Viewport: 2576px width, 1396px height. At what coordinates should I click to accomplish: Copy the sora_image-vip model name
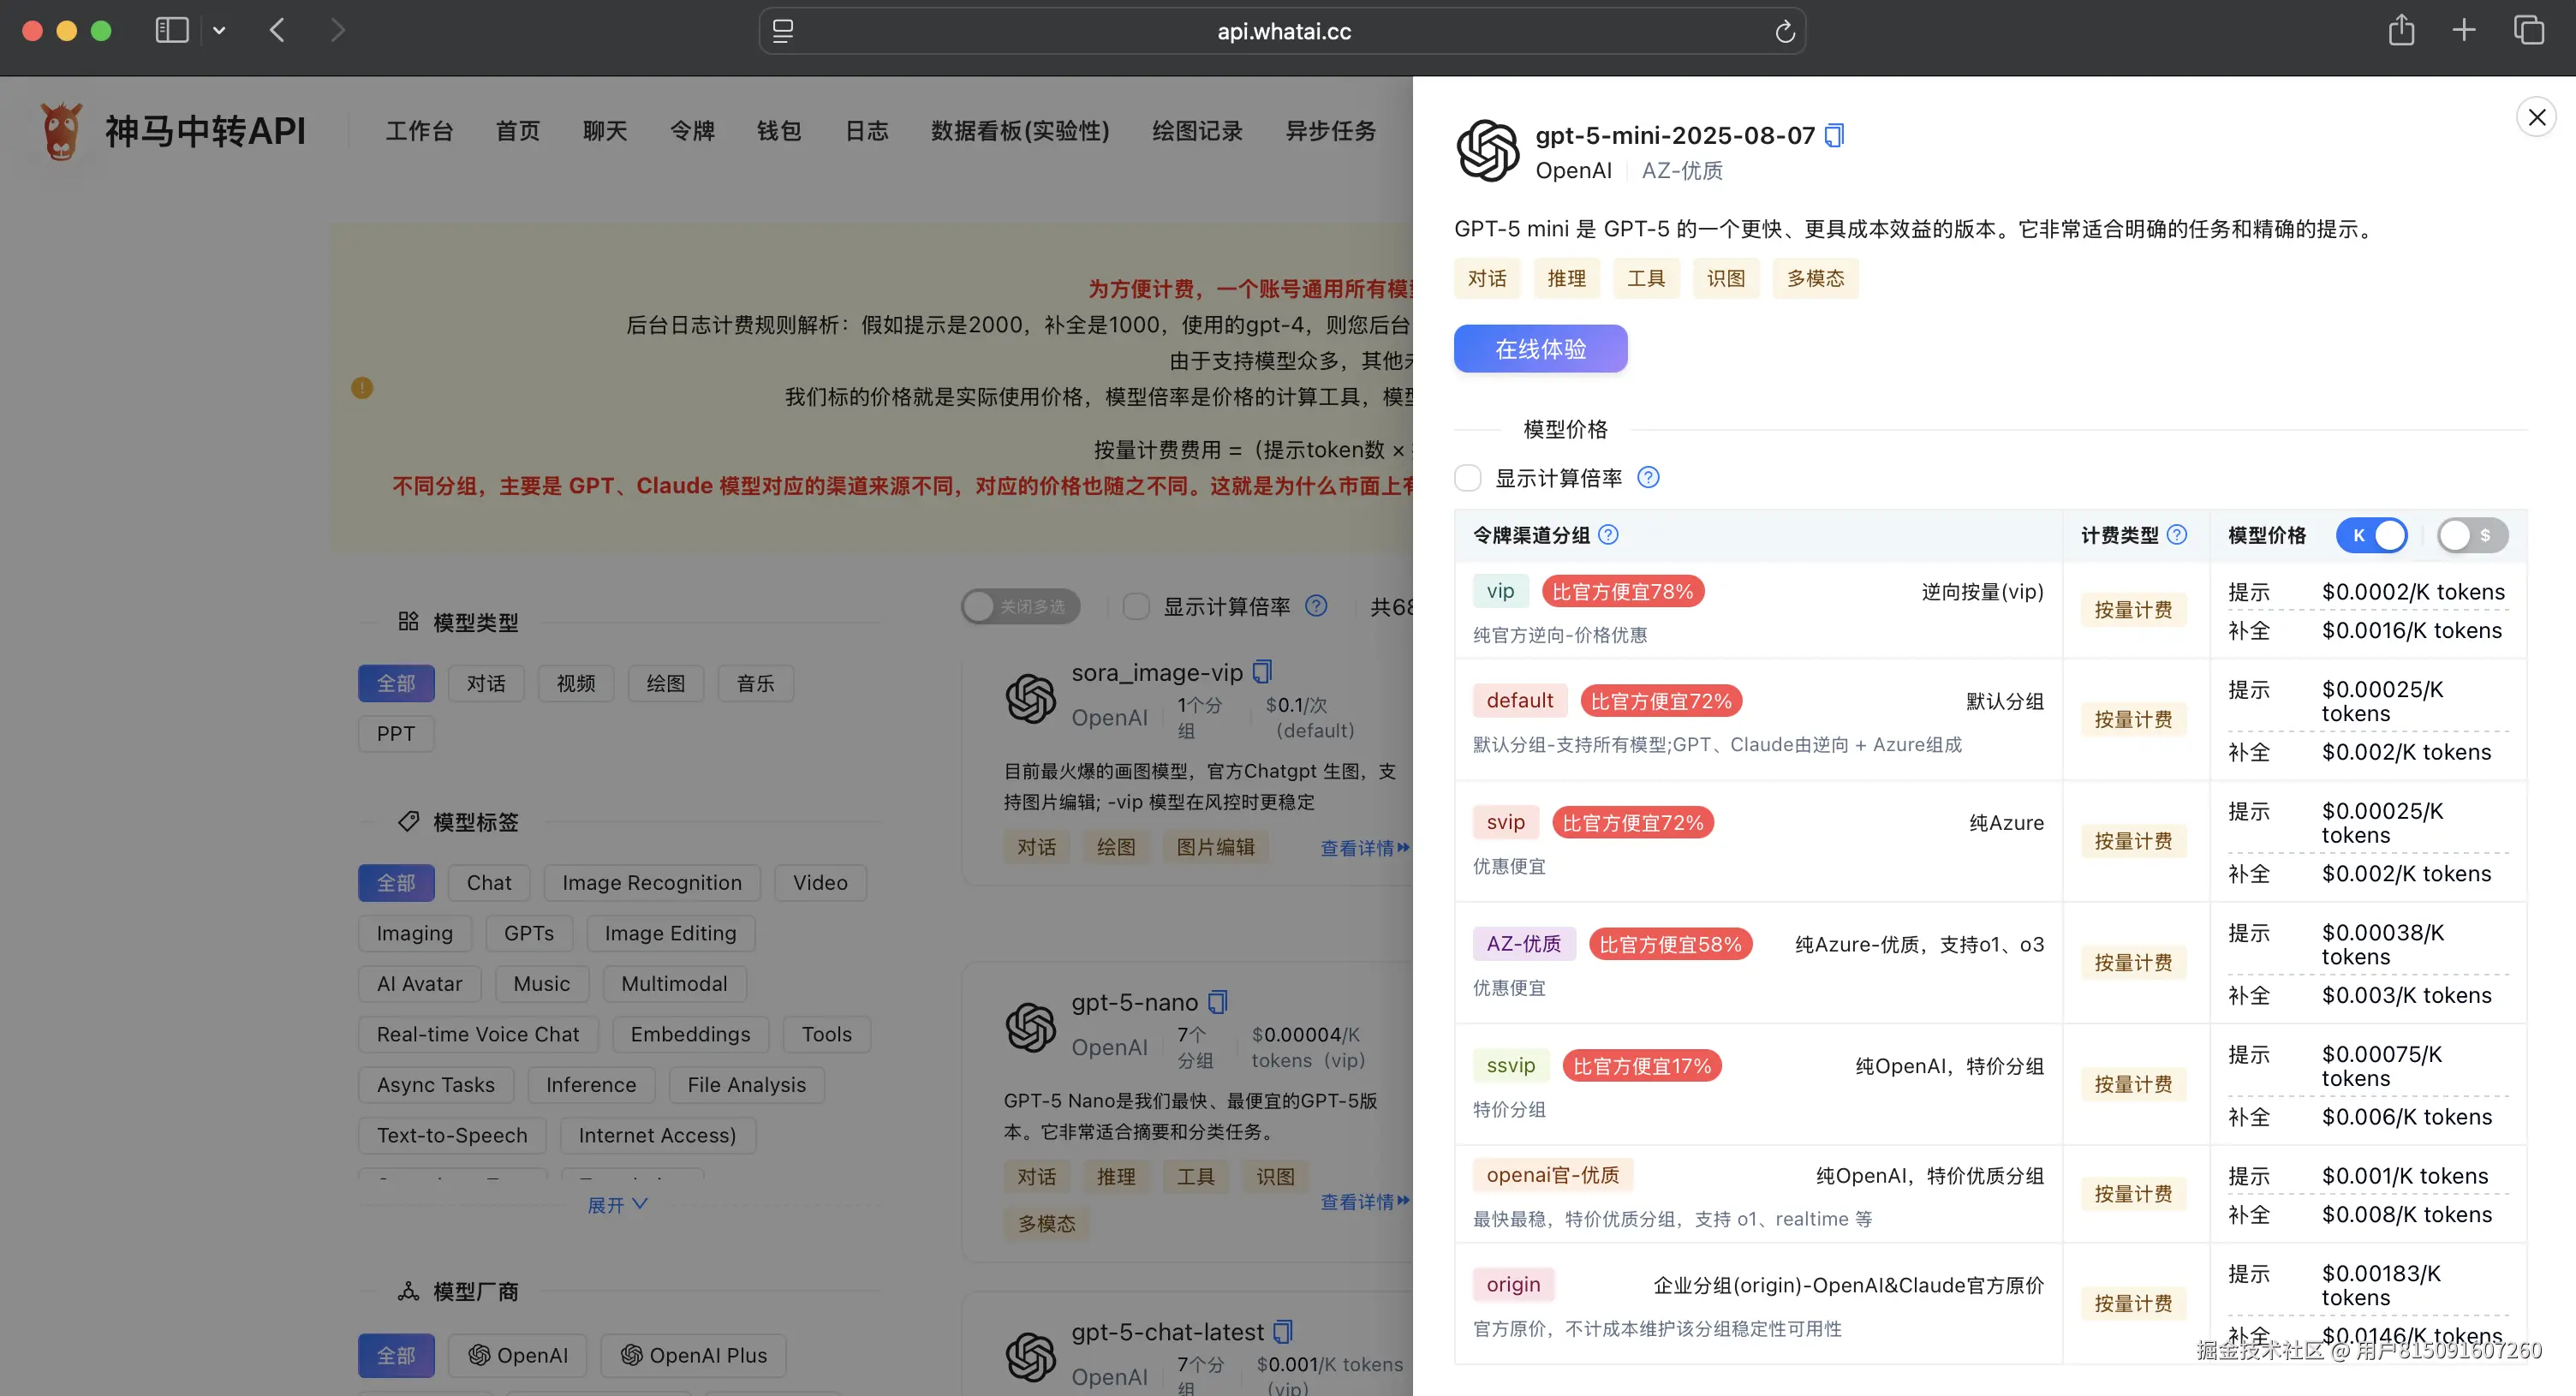[1261, 672]
